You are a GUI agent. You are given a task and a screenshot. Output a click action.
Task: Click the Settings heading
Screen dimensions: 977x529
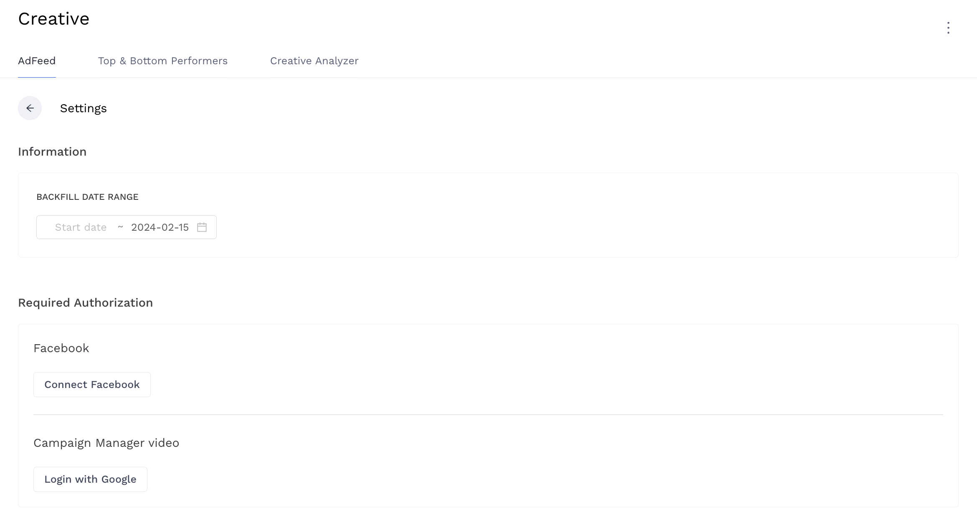(x=83, y=108)
